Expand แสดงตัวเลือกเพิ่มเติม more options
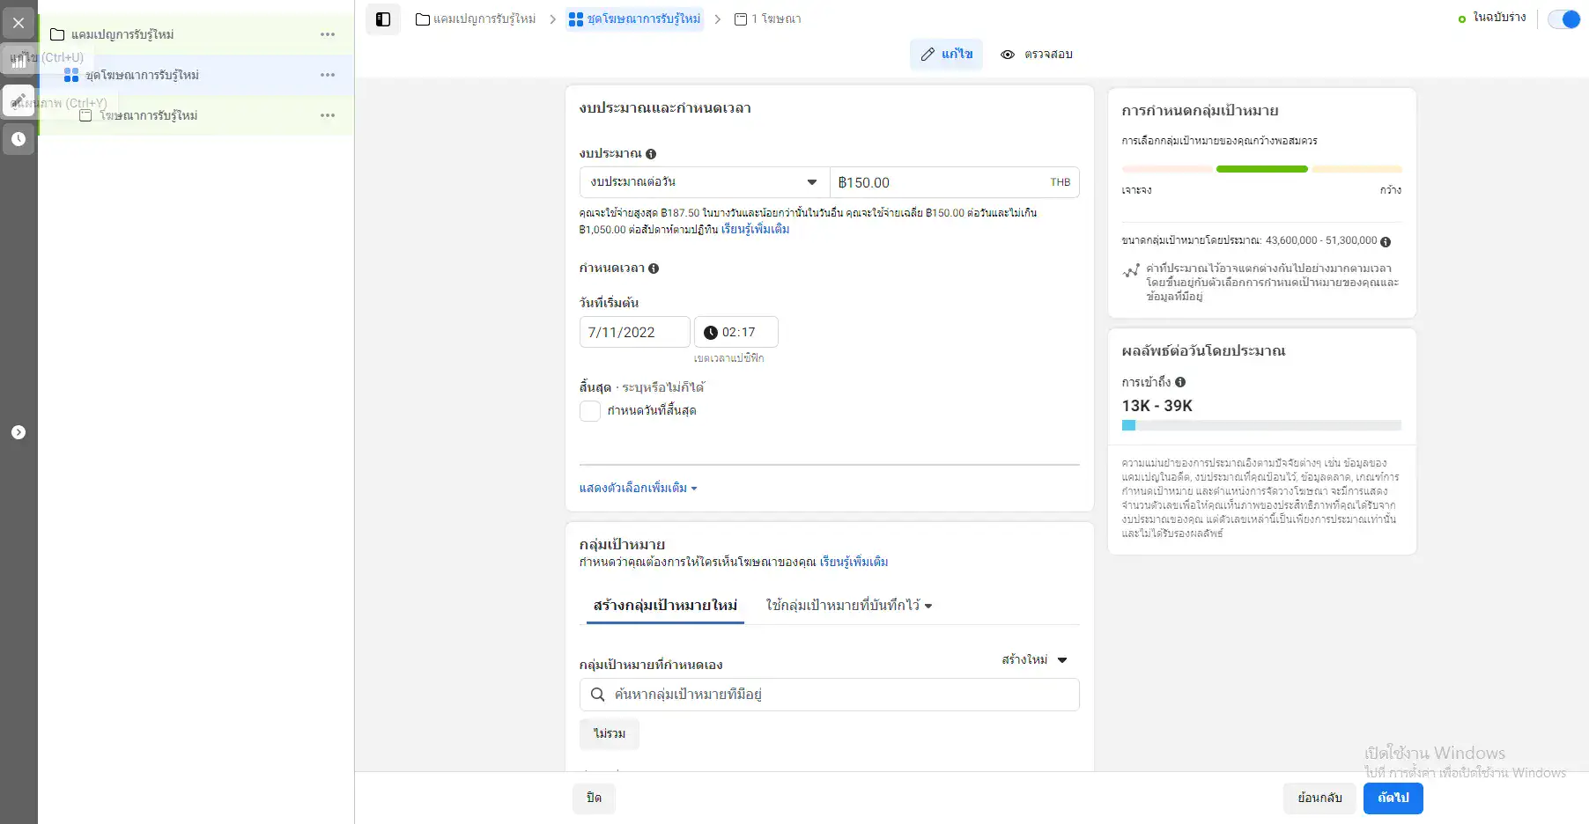The image size is (1589, 824). tap(638, 488)
